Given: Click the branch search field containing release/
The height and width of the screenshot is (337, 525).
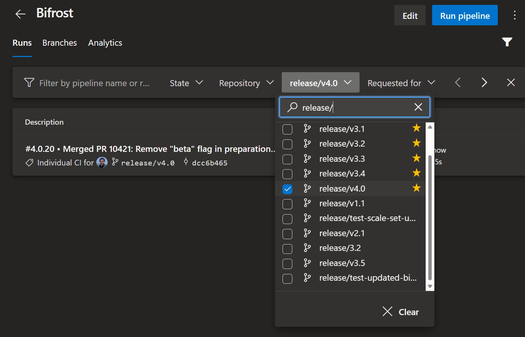Looking at the screenshot, I should click(355, 107).
